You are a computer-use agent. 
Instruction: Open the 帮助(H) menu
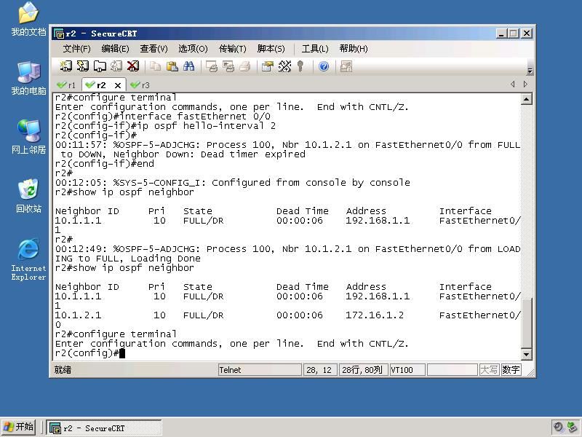354,49
